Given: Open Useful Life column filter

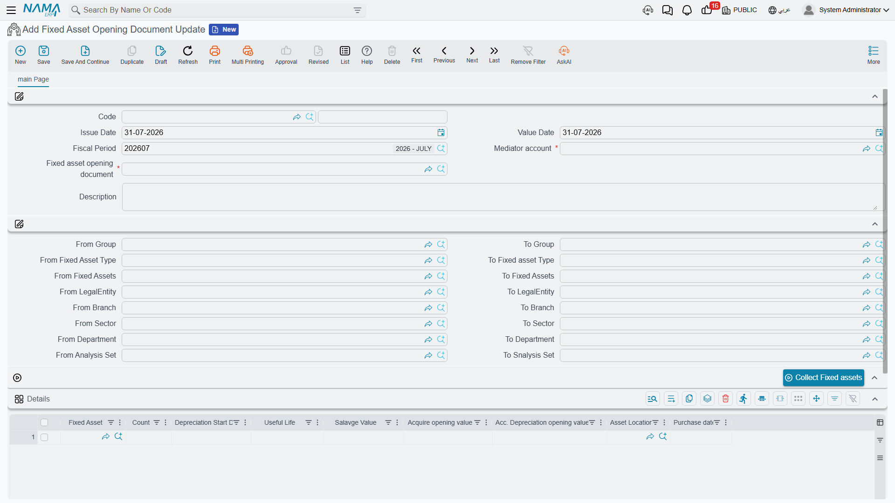Looking at the screenshot, I should pyautogui.click(x=308, y=422).
